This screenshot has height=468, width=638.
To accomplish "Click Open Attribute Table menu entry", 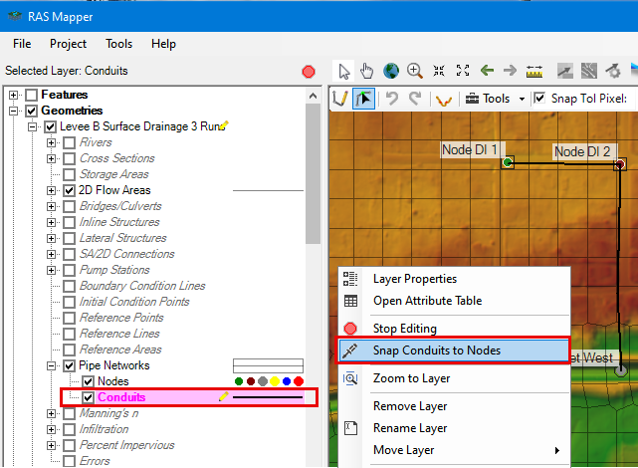I will [427, 301].
